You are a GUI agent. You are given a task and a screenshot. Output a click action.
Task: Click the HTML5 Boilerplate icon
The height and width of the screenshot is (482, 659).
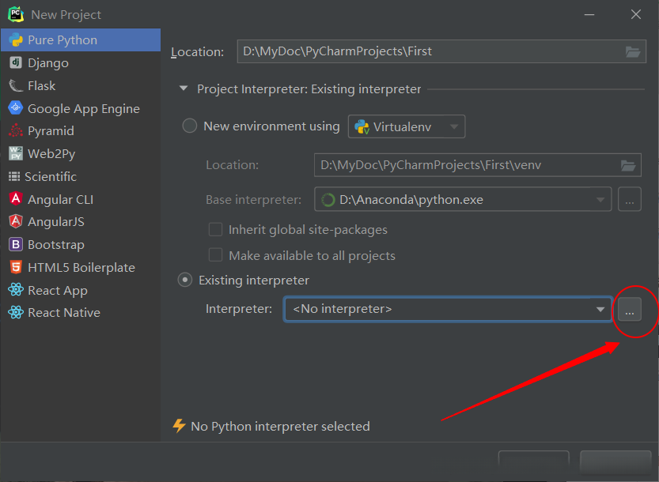tap(15, 267)
